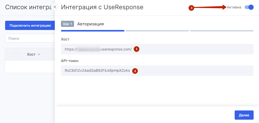Click into the Хост URL field
Image resolution: width=259 pixels, height=123 pixels.
(157, 49)
